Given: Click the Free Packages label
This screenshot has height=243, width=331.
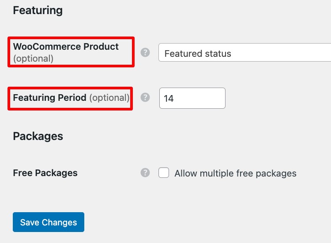Looking at the screenshot, I should click(x=45, y=173).
